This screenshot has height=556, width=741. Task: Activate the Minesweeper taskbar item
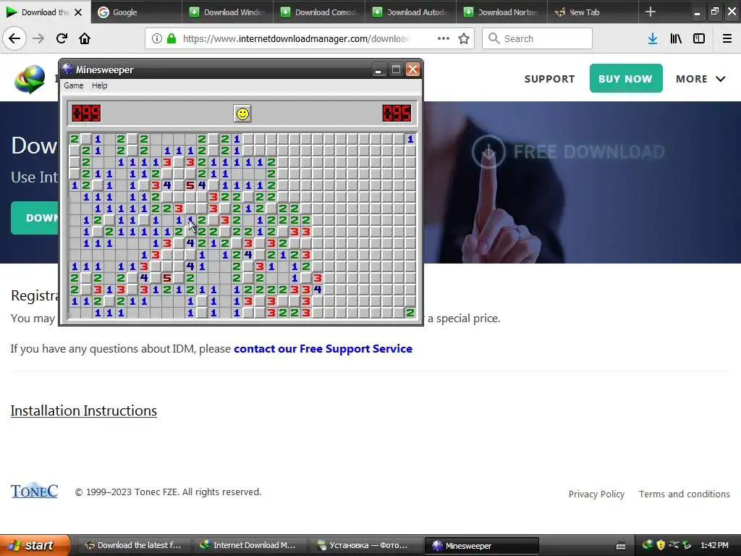click(x=481, y=546)
